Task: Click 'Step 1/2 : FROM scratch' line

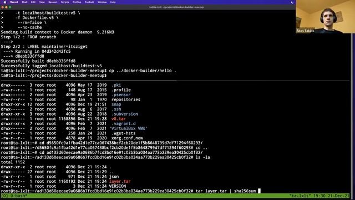Action: click(x=28, y=37)
